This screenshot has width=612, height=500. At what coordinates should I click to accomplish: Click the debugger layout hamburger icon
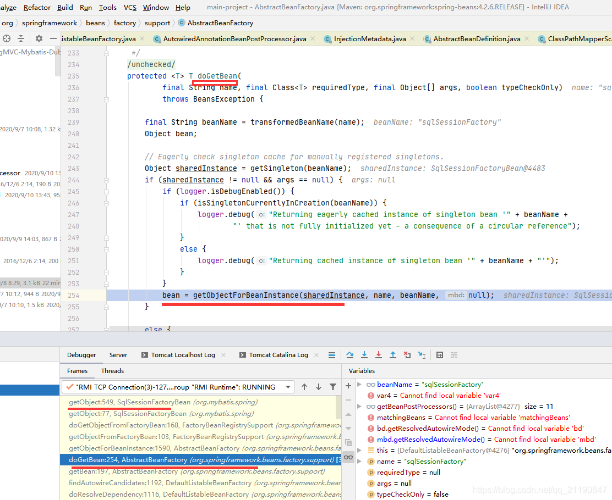332,354
